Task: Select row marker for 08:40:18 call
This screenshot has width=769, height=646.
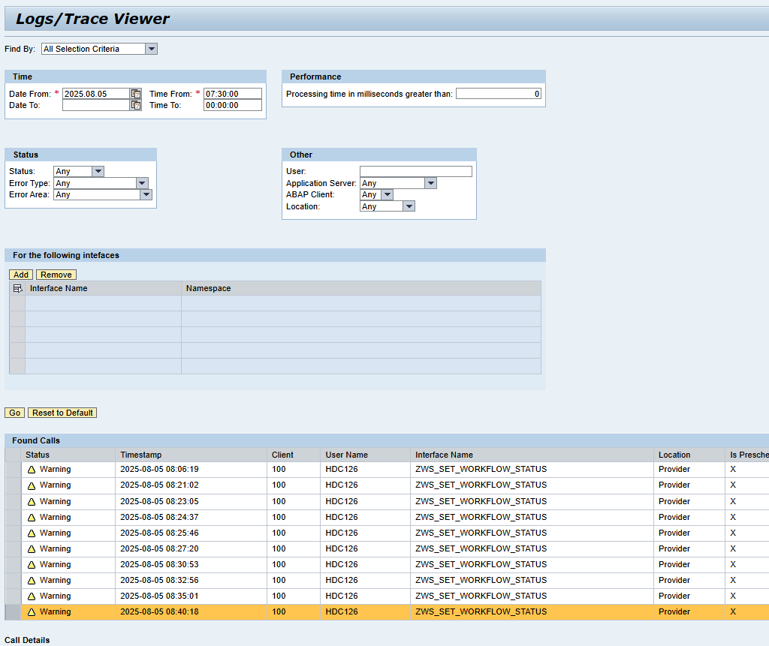Action: tap(13, 611)
